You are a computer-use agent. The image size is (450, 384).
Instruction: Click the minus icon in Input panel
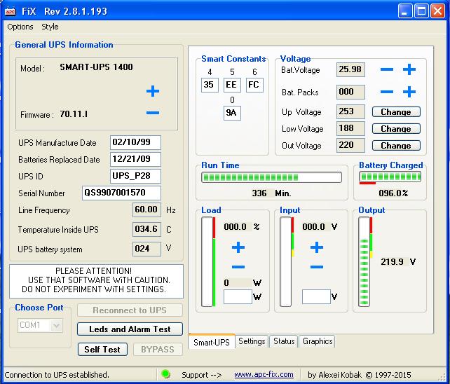pyautogui.click(x=317, y=267)
